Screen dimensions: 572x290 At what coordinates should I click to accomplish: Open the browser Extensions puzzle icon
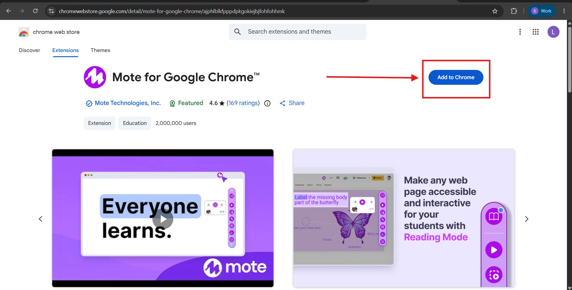[x=514, y=11]
